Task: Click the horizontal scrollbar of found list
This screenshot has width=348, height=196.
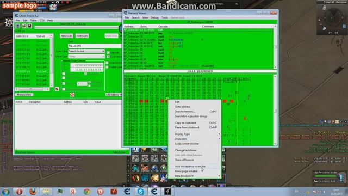Action: (x=33, y=89)
